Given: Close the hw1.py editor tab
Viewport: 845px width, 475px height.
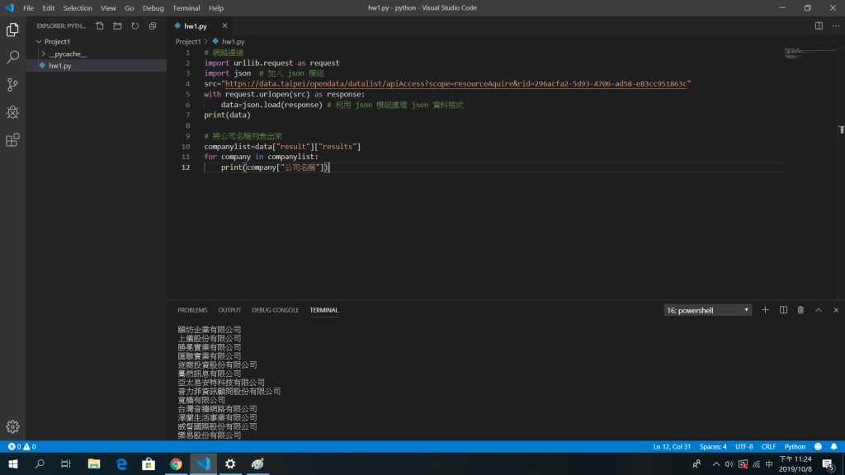Looking at the screenshot, I should [224, 26].
